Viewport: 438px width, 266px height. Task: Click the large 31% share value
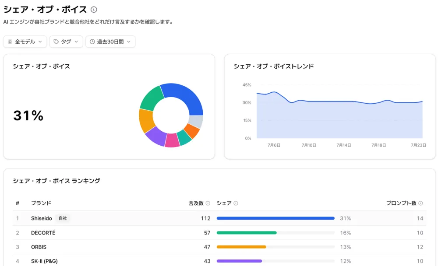28,115
